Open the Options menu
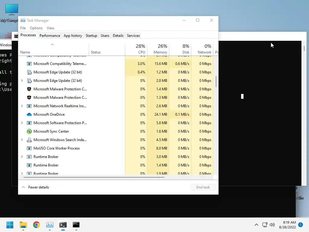Image resolution: width=309 pixels, height=232 pixels. (x=36, y=28)
